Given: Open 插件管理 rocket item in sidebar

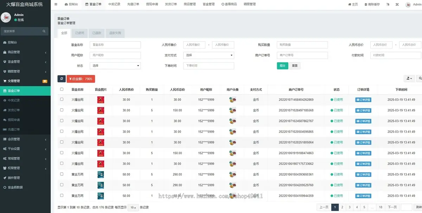Looking at the screenshot, I should tap(25, 177).
